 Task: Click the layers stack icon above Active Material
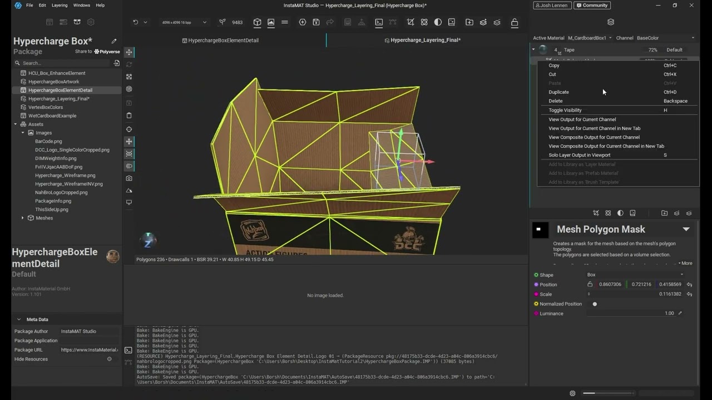pyautogui.click(x=611, y=22)
